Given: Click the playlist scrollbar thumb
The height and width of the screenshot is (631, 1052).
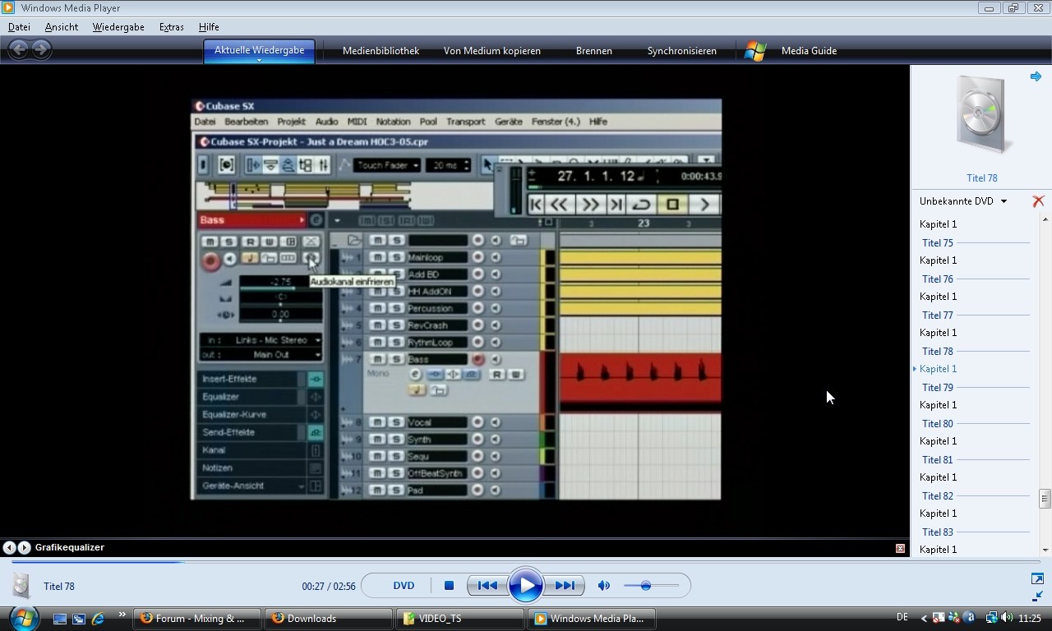Looking at the screenshot, I should point(1045,498).
